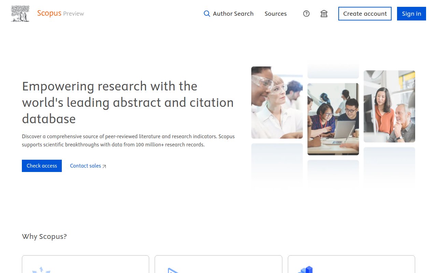This screenshot has height=273, width=437.
Task: Click the Create account button
Action: 365,14
